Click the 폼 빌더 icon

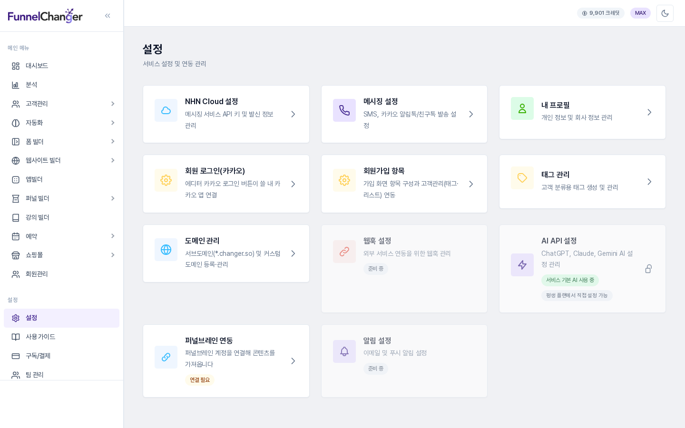coord(16,142)
